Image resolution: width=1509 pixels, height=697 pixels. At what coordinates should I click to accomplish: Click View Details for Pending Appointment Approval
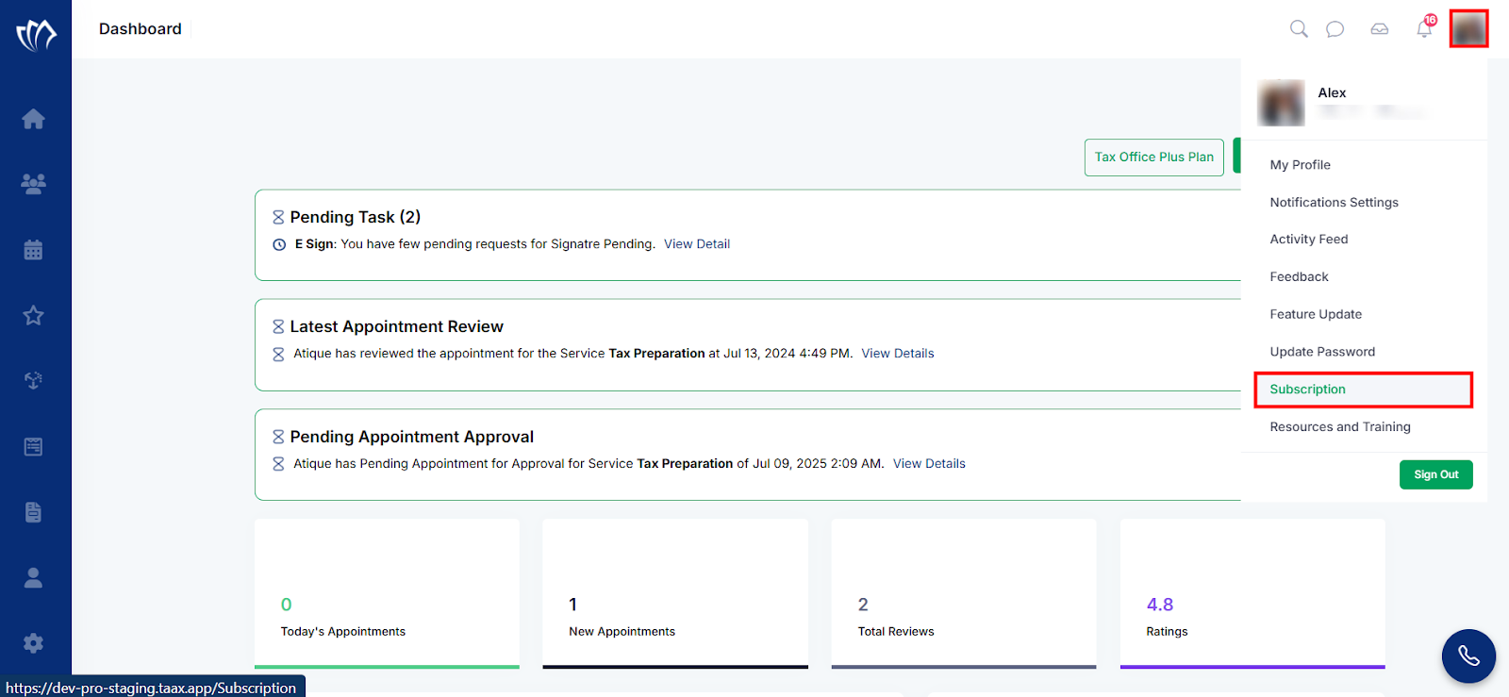click(x=929, y=464)
